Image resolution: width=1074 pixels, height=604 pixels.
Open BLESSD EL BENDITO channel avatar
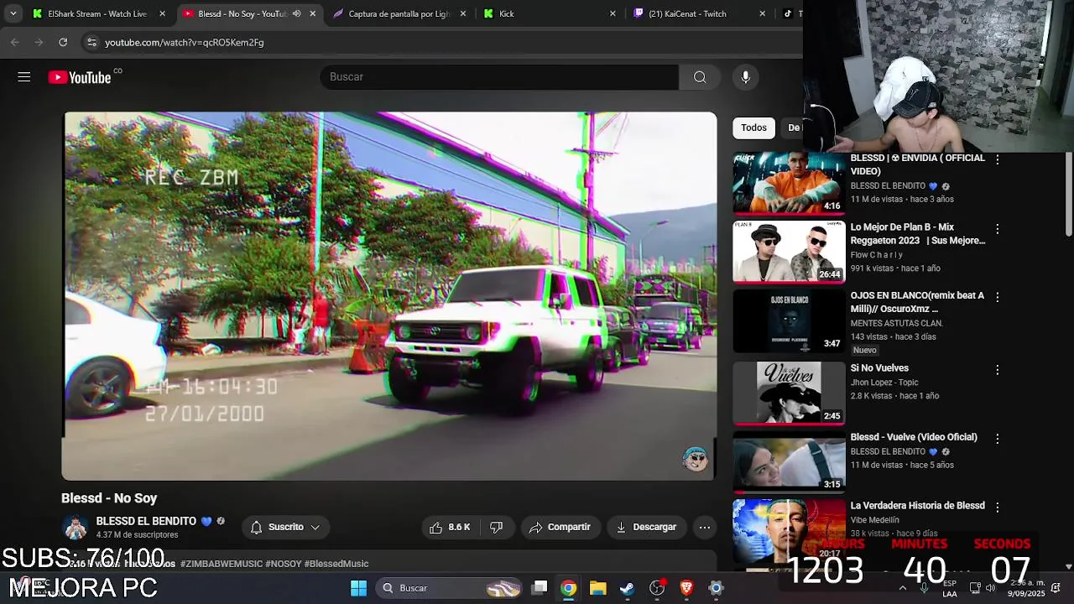tap(76, 528)
